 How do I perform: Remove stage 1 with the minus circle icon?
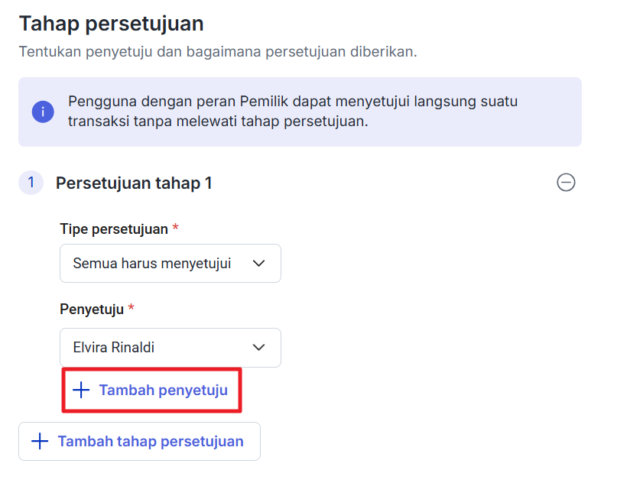tap(566, 183)
